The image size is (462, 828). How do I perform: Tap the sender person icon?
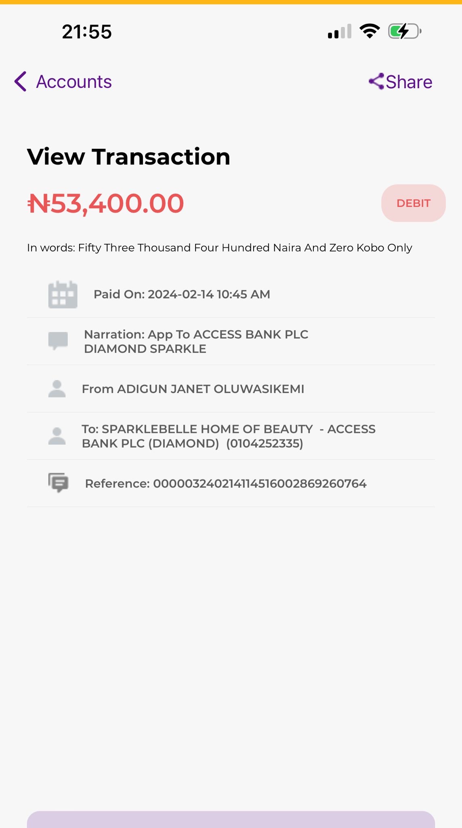[57, 389]
